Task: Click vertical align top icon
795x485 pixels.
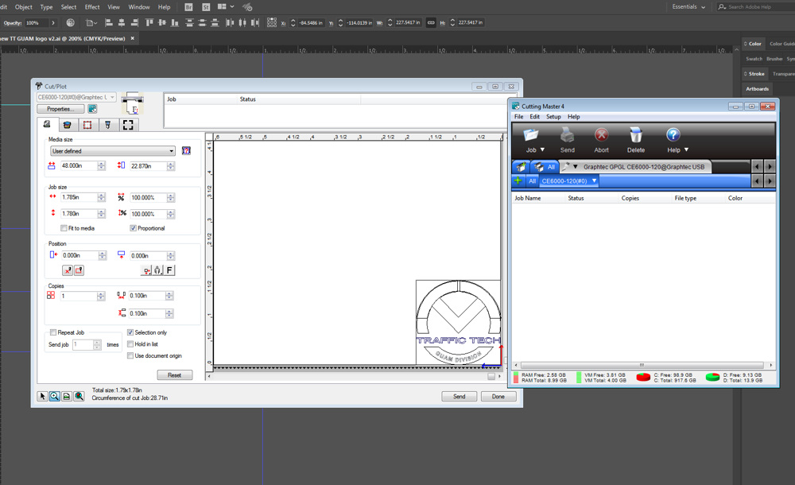Action: tap(149, 23)
